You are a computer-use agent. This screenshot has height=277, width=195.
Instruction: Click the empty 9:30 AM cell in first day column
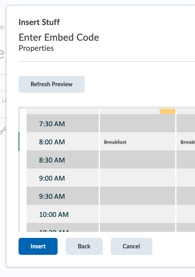pyautogui.click(x=138, y=196)
